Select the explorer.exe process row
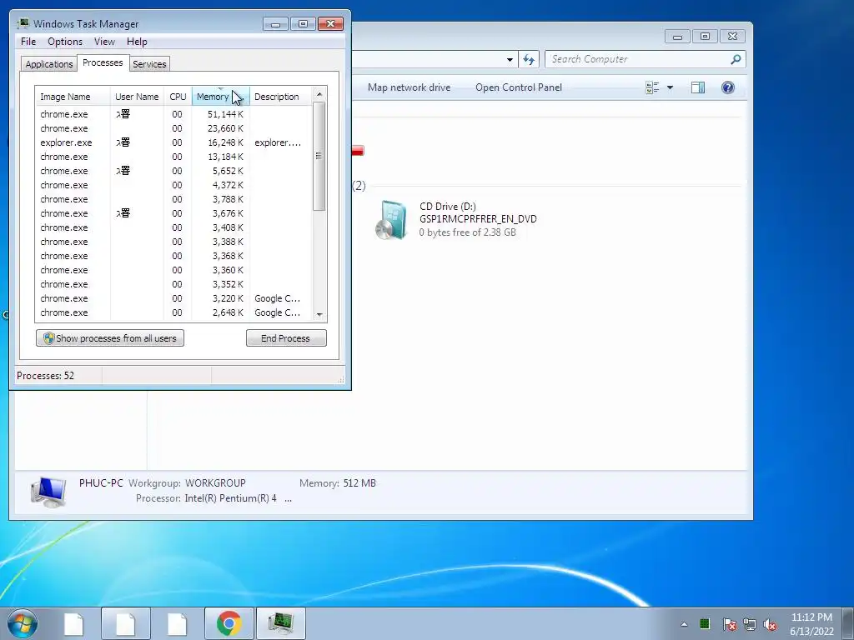 (x=173, y=142)
